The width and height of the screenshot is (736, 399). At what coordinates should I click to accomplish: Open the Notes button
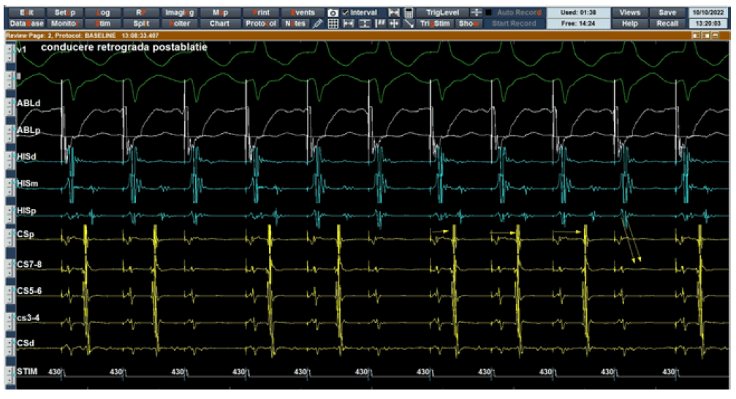pyautogui.click(x=295, y=23)
